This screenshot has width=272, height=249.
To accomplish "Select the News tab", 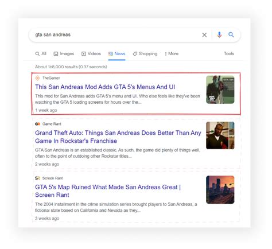I will (x=116, y=54).
